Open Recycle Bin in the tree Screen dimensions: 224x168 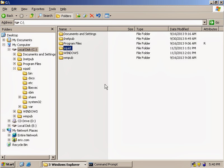(x=20, y=145)
